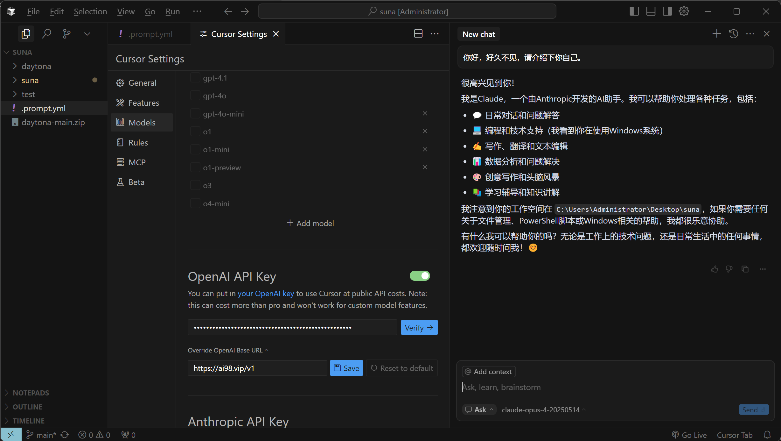Switch to the .prompt.yml editor tab

point(149,34)
